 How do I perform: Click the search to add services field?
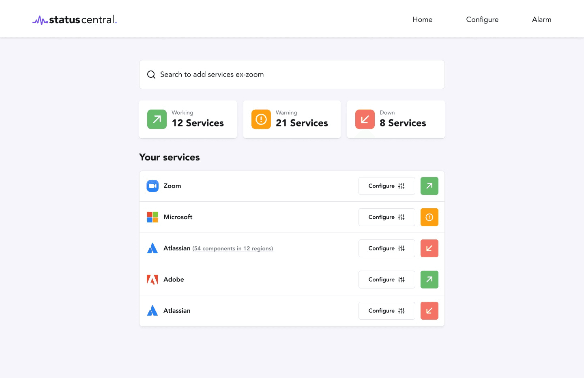click(x=292, y=75)
